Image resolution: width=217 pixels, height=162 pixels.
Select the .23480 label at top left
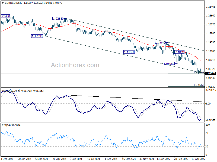coord(5,16)
